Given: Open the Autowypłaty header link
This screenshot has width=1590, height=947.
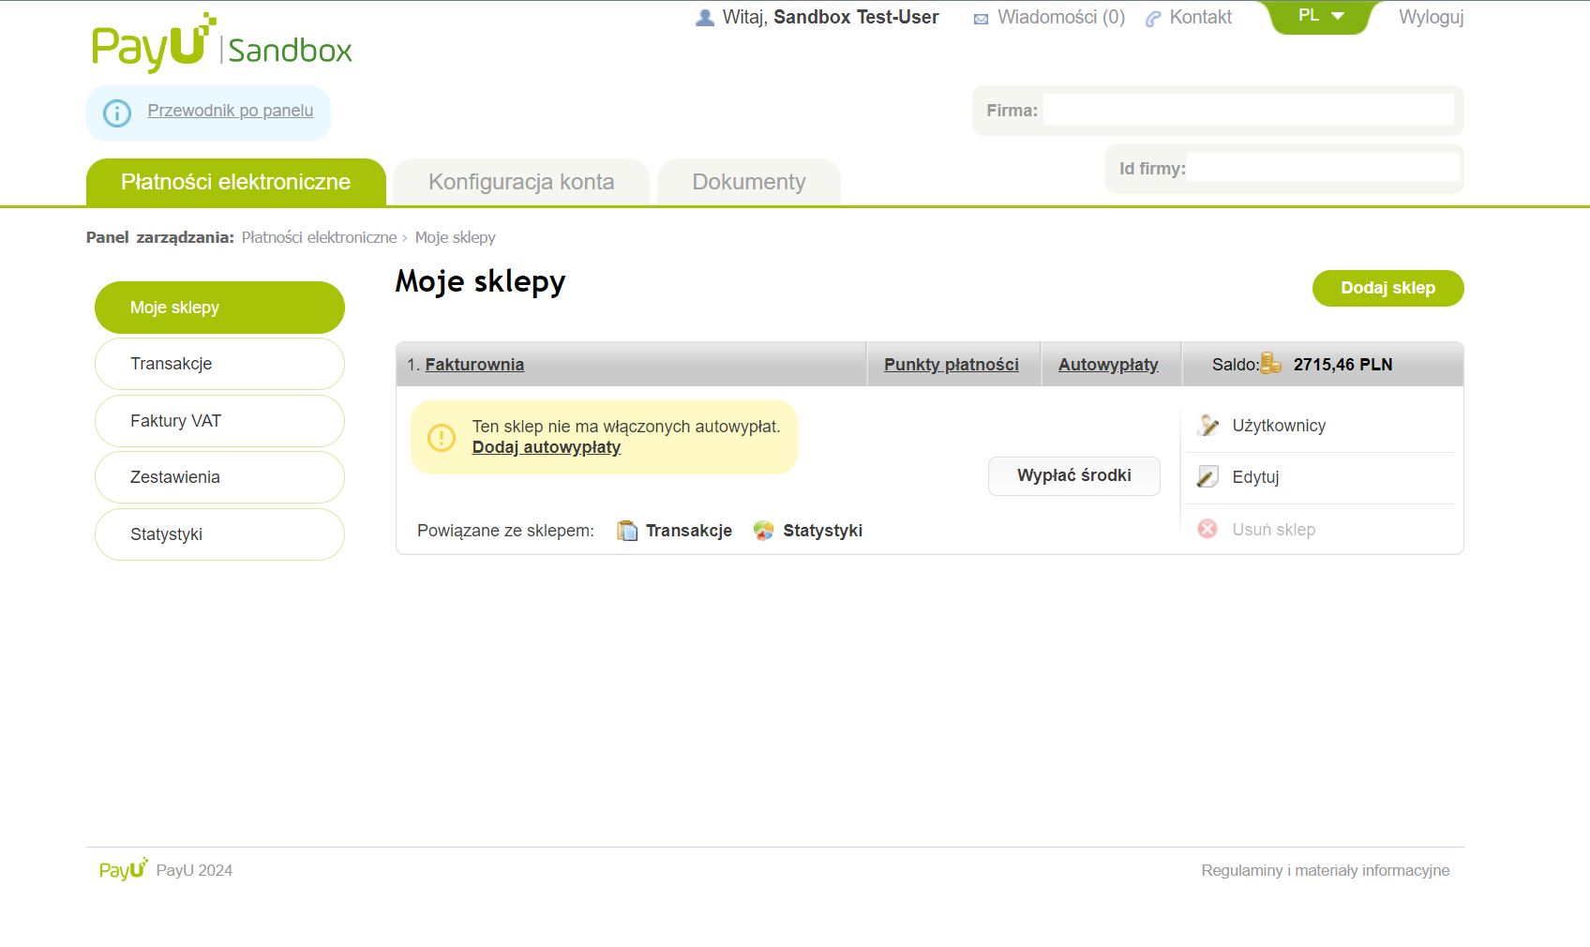Looking at the screenshot, I should click(x=1108, y=365).
